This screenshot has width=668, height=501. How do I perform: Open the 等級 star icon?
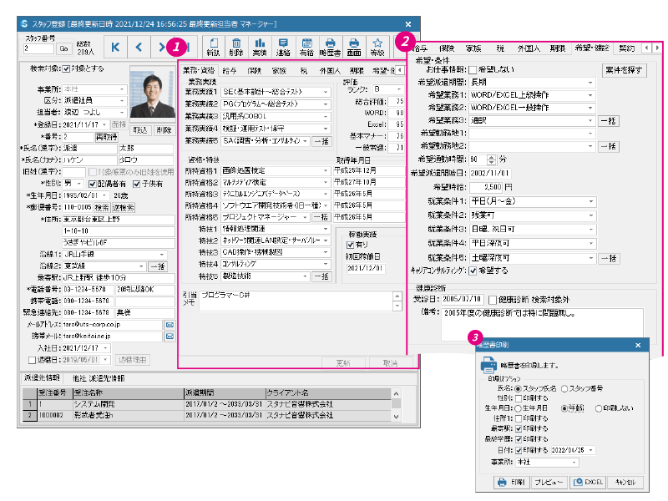click(x=377, y=47)
